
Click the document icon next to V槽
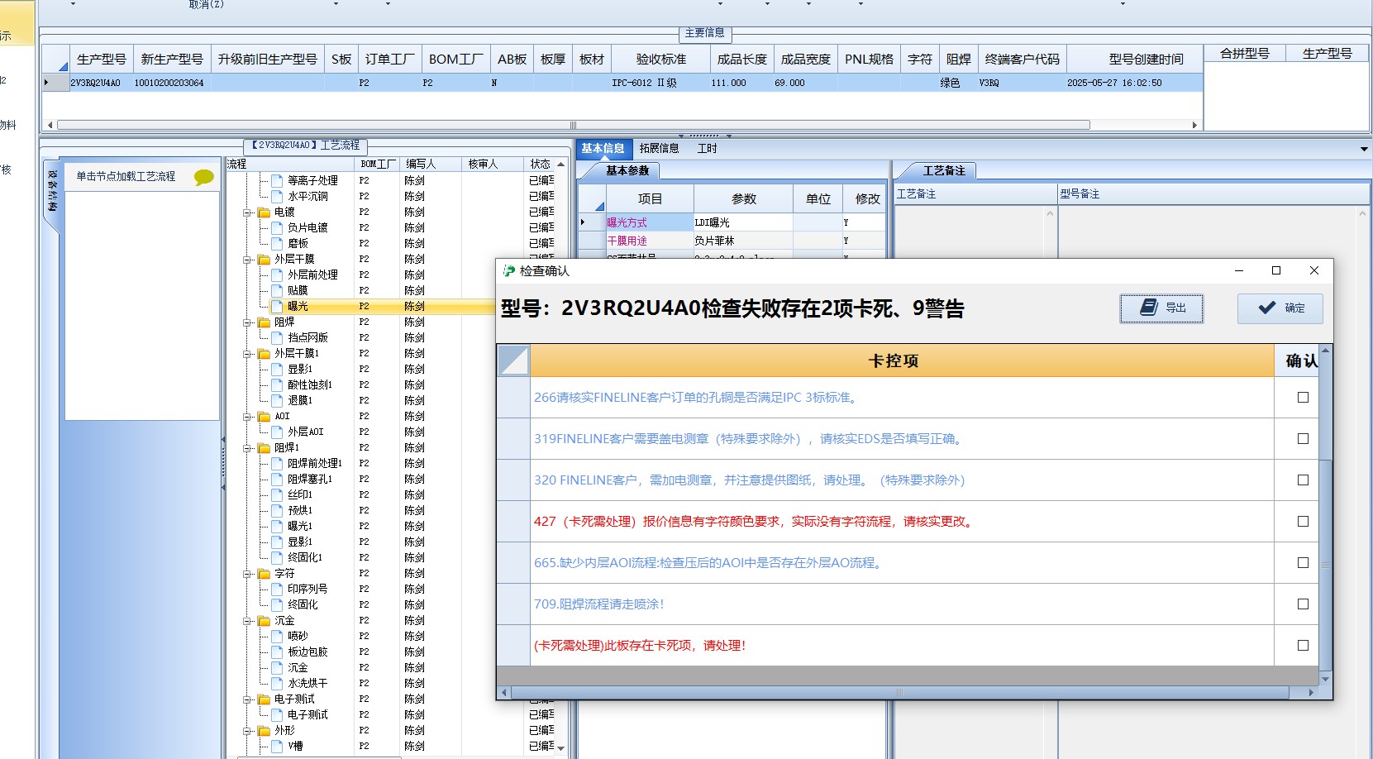278,746
